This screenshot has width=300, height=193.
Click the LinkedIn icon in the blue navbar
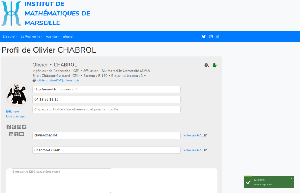217,36
